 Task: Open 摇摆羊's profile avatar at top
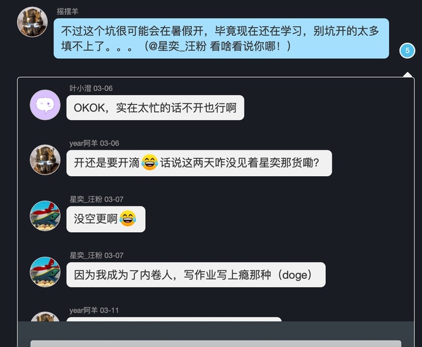(32, 22)
